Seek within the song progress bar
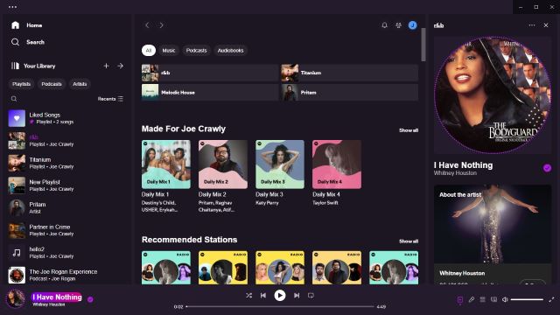This screenshot has width=560, height=315. pos(280,306)
